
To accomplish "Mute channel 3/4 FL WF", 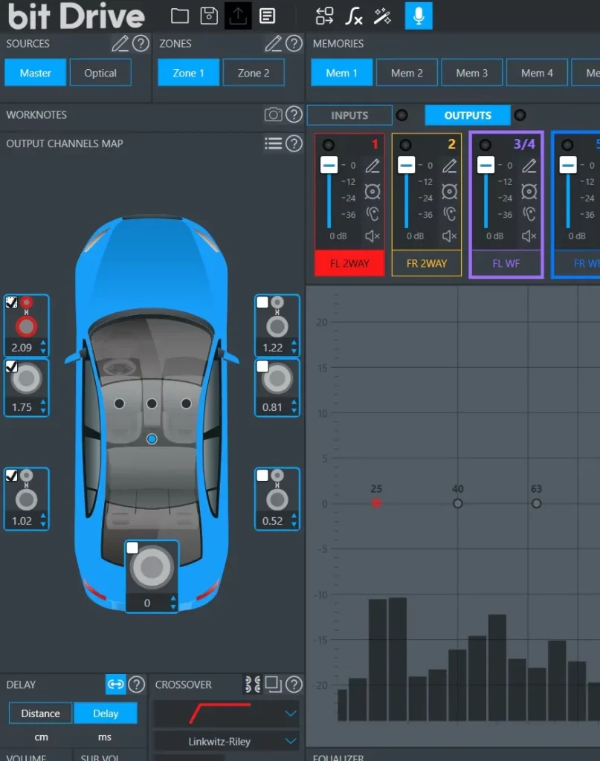I will pos(529,236).
